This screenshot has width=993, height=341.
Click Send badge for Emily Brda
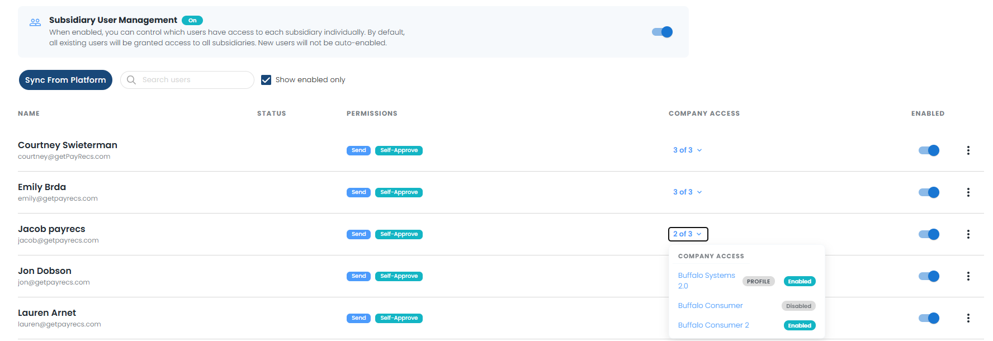[358, 192]
